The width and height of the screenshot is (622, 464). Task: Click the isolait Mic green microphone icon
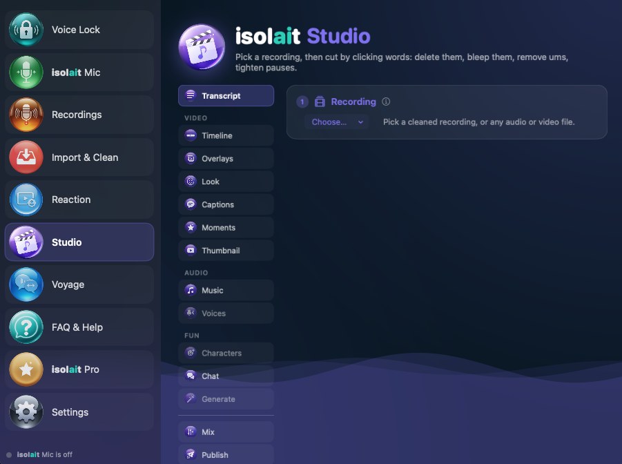26,72
